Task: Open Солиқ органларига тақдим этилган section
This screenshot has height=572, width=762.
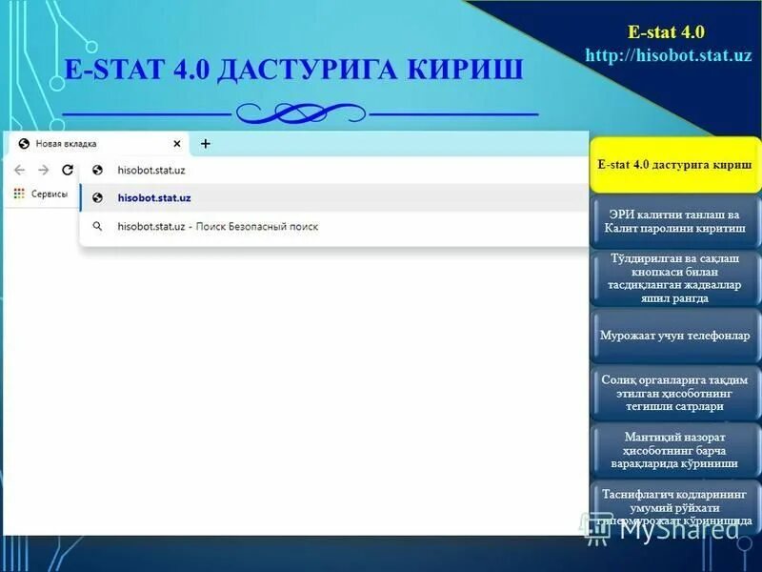Action: point(675,393)
